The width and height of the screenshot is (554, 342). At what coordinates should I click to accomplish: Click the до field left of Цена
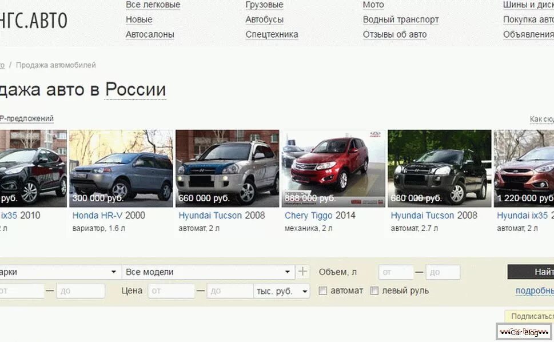(81, 291)
